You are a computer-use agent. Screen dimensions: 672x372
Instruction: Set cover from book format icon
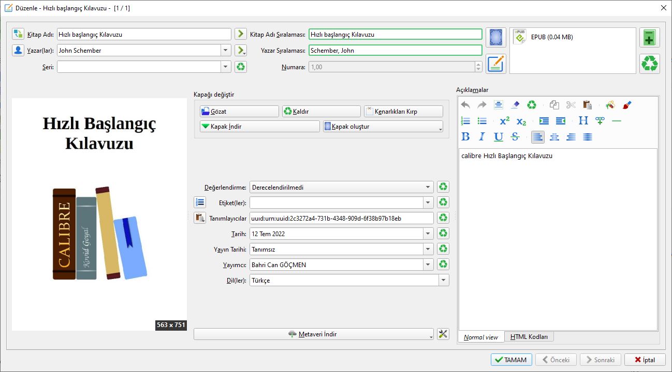[495, 38]
